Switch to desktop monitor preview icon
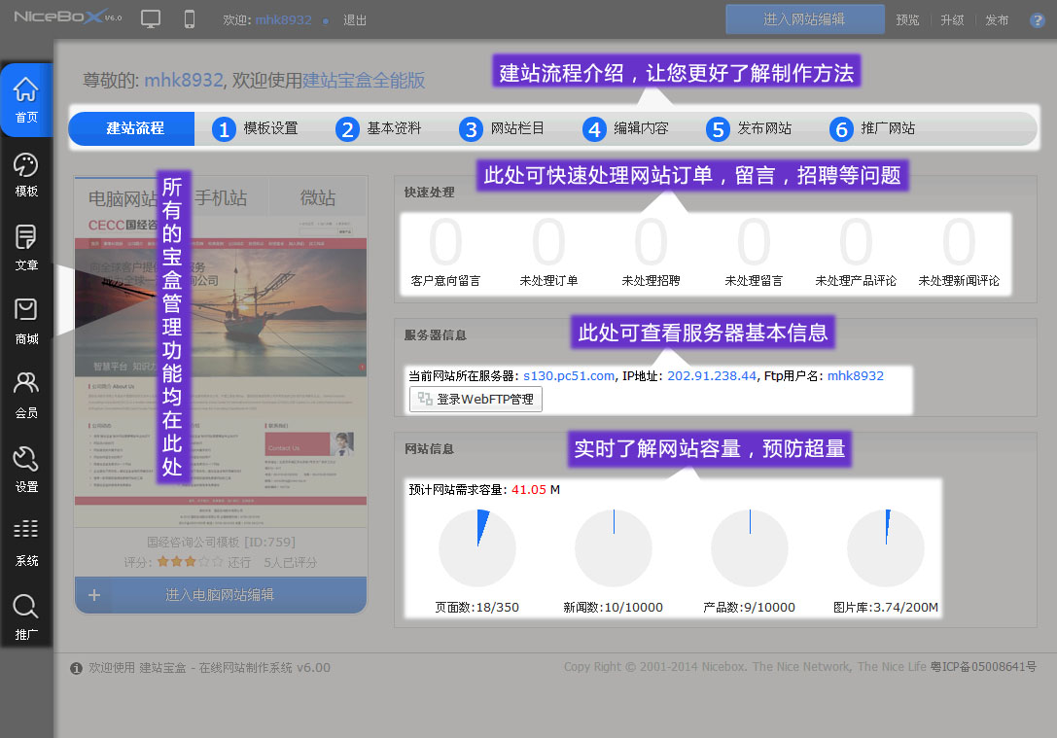The image size is (1057, 738). click(151, 18)
